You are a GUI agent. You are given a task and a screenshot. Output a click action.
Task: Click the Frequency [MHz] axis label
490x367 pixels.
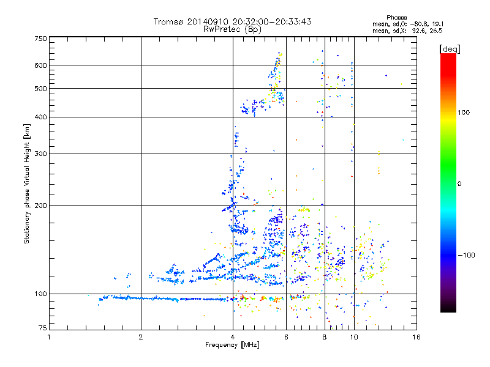tap(232, 345)
